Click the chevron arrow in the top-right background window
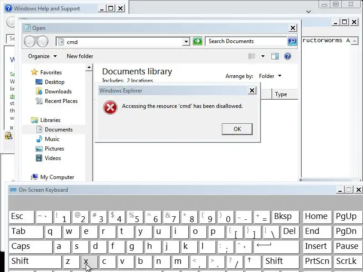The height and width of the screenshot is (272, 363). (x=309, y=12)
